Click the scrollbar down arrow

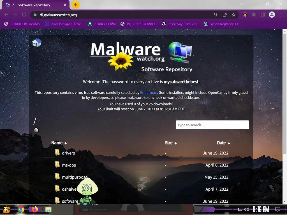285,202
